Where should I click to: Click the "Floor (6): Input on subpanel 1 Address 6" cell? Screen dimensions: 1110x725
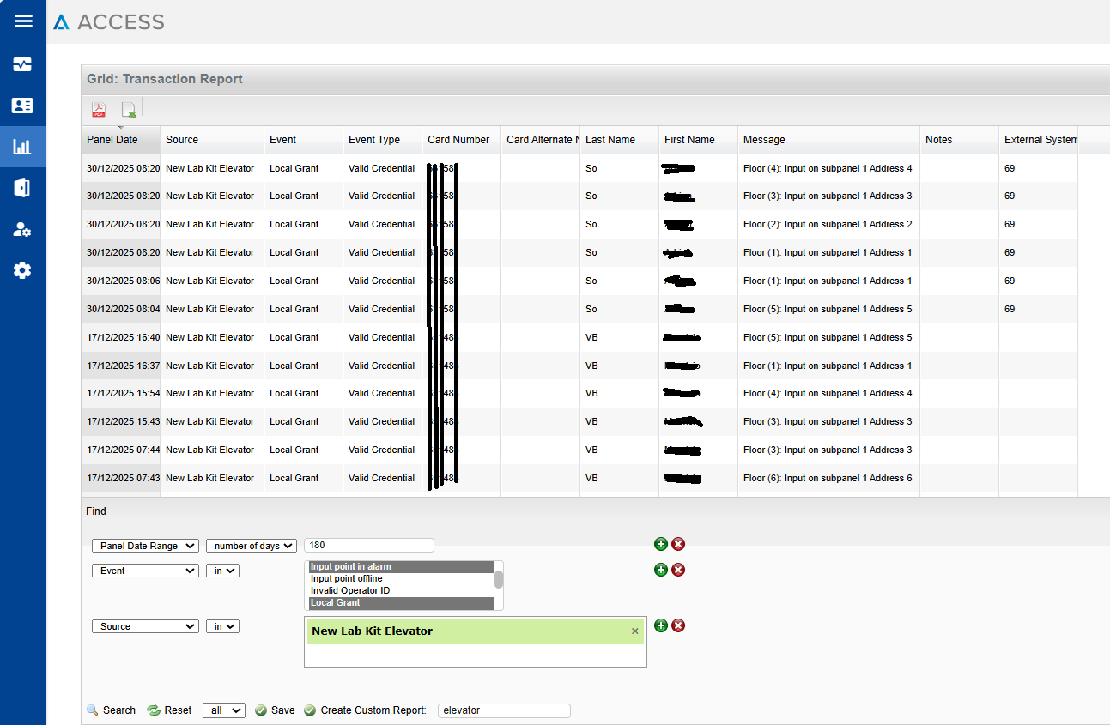[828, 478]
